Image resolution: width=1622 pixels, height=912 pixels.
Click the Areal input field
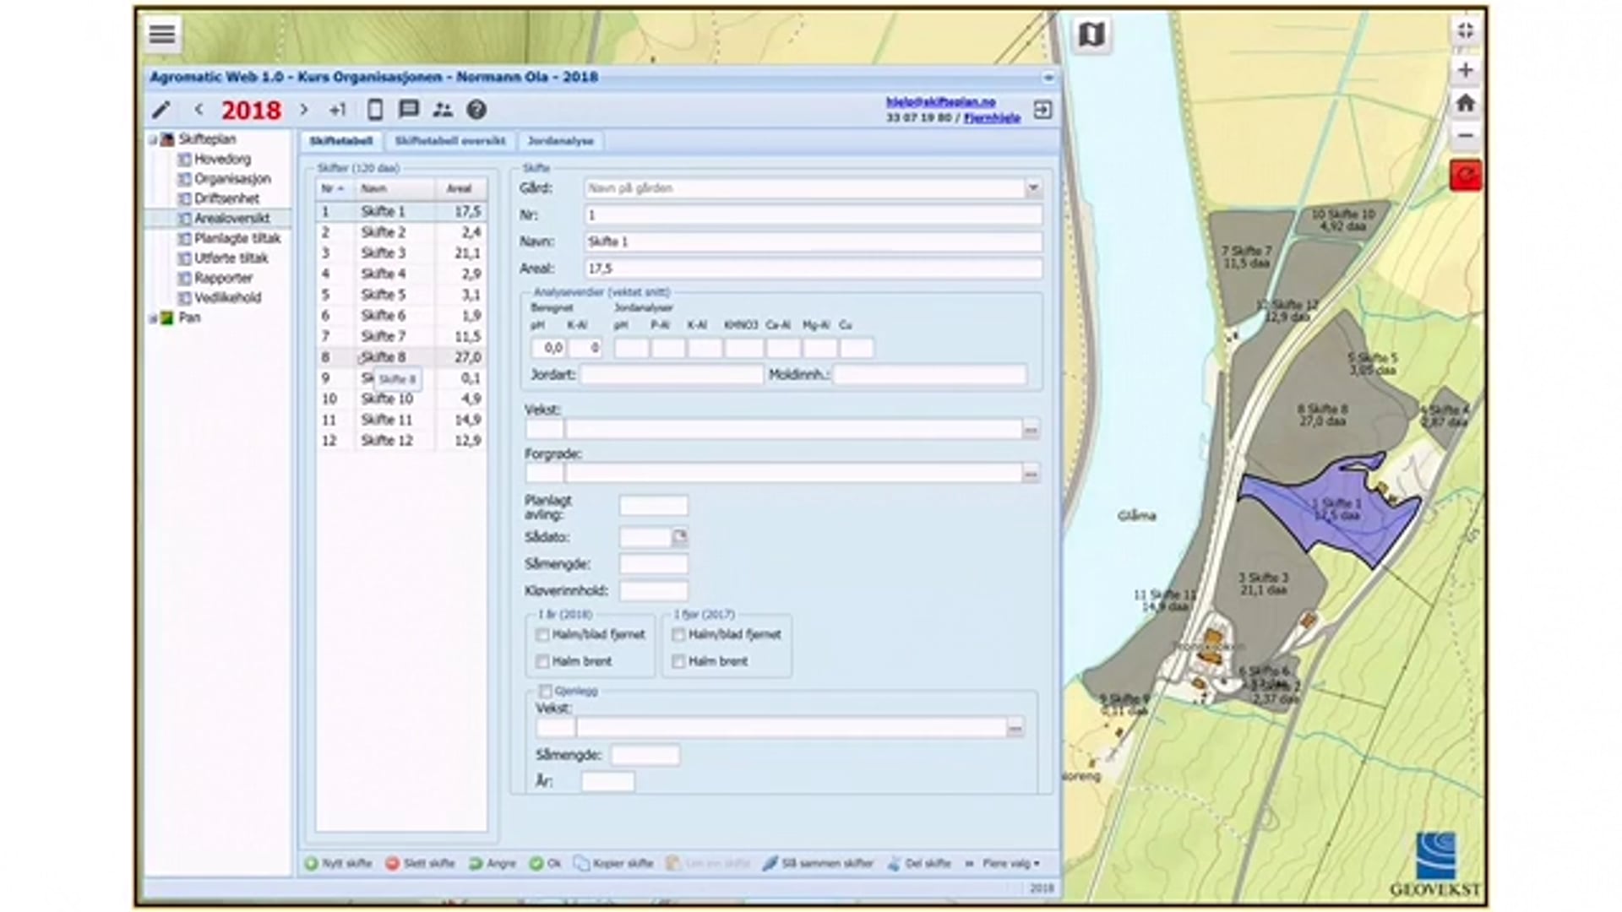(813, 269)
